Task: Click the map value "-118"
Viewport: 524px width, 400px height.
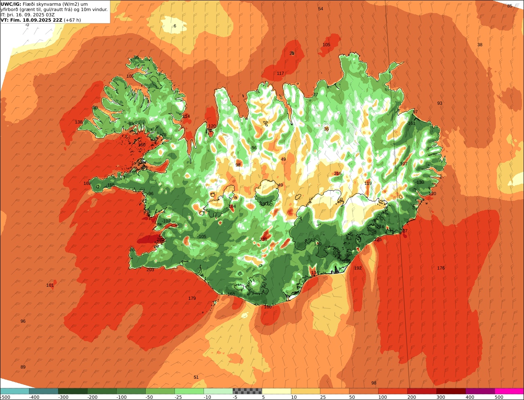Action: click(110, 185)
